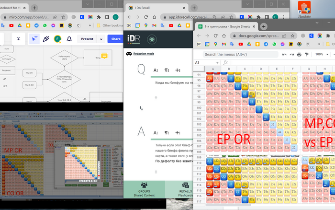This screenshot has height=210, width=335.
Task: Toggle bookmark star in Miro address bar
Action: [63, 17]
